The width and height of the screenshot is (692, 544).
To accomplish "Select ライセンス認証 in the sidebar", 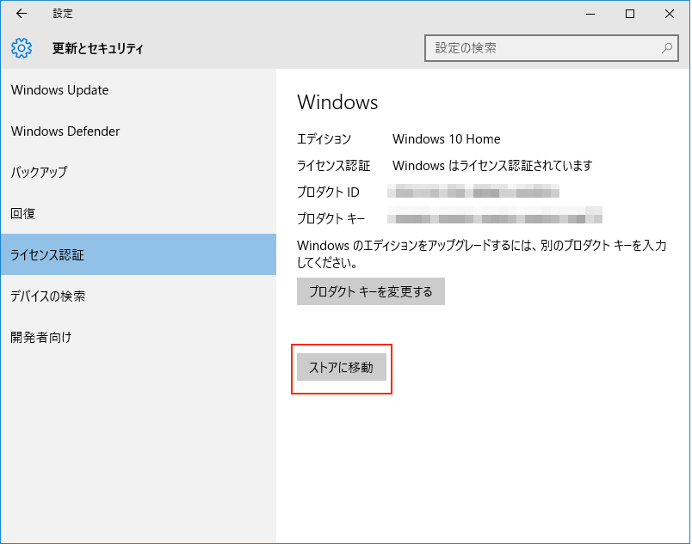I will (47, 255).
